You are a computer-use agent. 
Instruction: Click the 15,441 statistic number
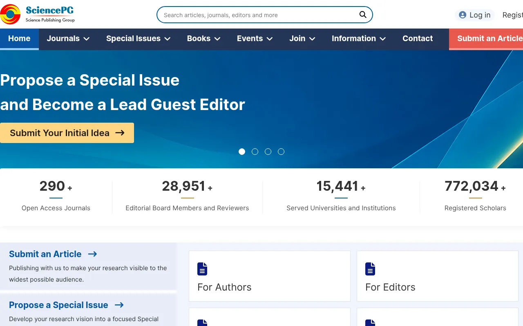(337, 186)
